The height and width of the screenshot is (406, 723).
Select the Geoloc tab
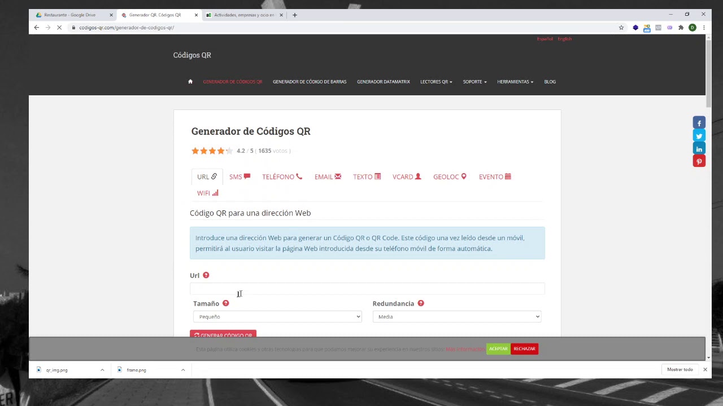click(x=450, y=177)
